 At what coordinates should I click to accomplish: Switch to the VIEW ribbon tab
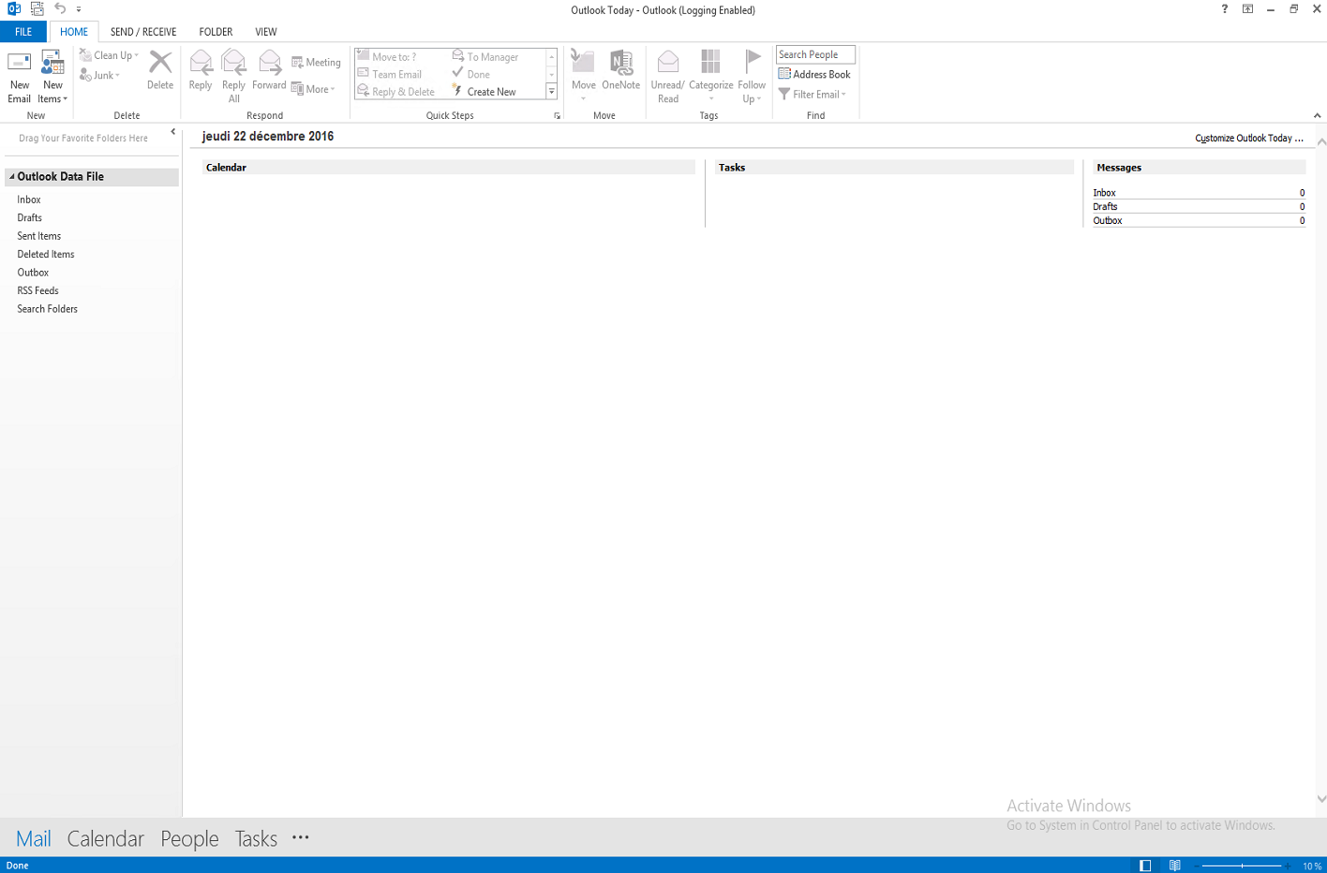click(x=265, y=31)
